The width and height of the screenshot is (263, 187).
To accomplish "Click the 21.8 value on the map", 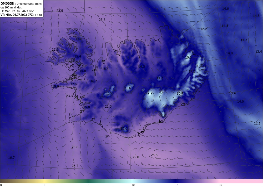I will click(x=95, y=70).
